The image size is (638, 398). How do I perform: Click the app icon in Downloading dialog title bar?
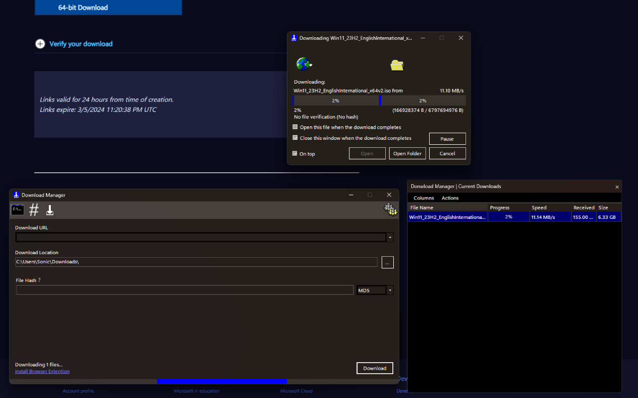point(294,38)
